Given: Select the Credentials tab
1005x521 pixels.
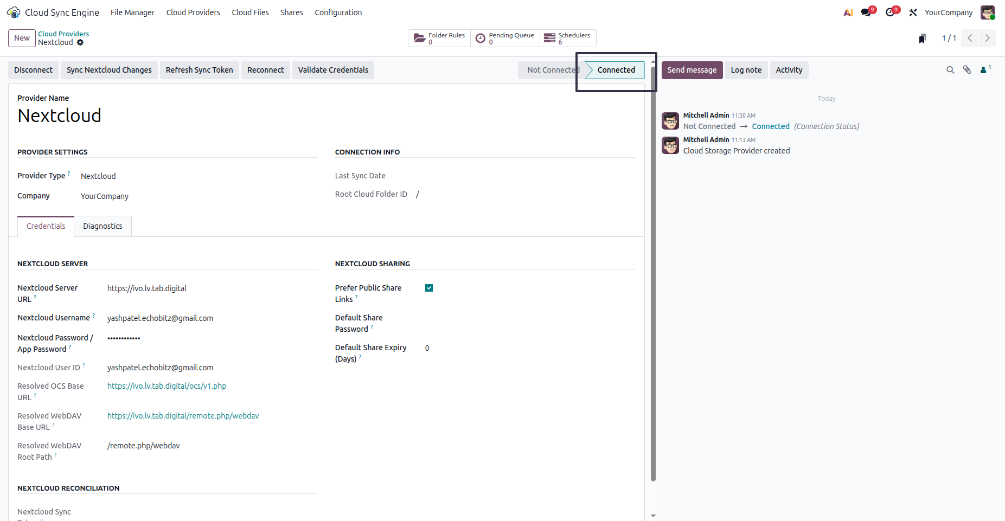Looking at the screenshot, I should tap(46, 226).
